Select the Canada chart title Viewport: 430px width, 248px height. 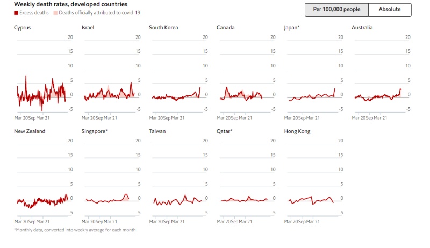[226, 27]
